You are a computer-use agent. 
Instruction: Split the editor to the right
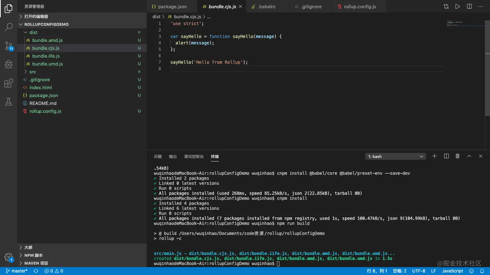click(x=469, y=6)
